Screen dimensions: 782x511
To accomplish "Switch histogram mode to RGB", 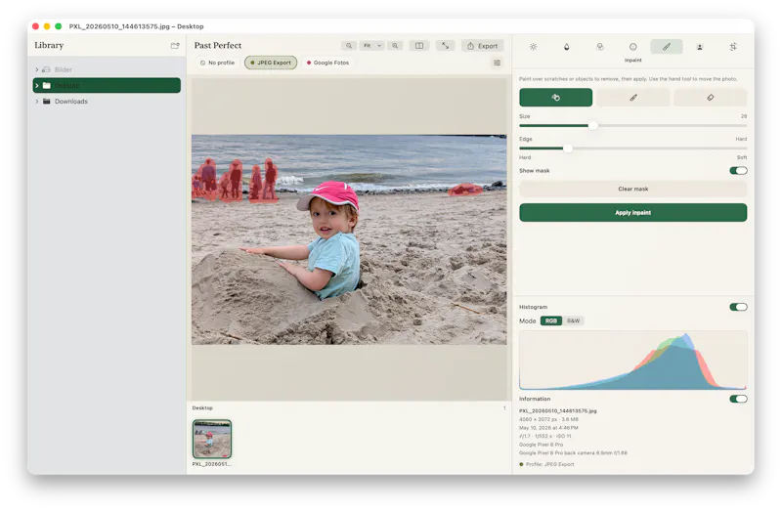I will pyautogui.click(x=551, y=321).
